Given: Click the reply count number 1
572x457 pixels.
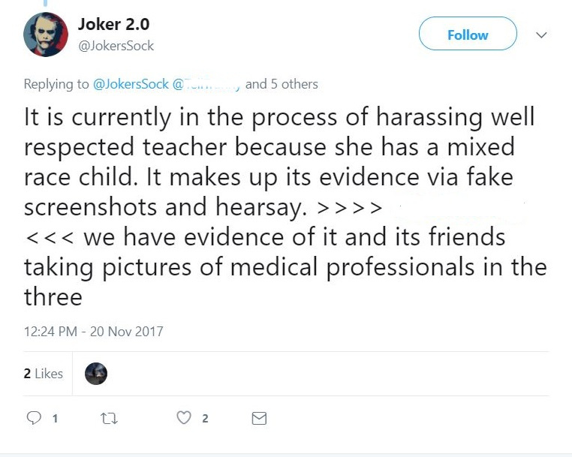Looking at the screenshot, I should (55, 419).
